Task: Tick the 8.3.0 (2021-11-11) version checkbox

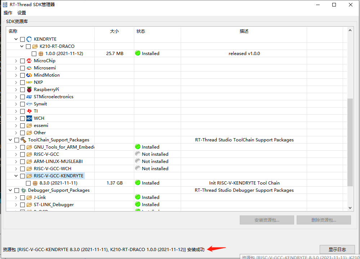Action: click(28, 183)
